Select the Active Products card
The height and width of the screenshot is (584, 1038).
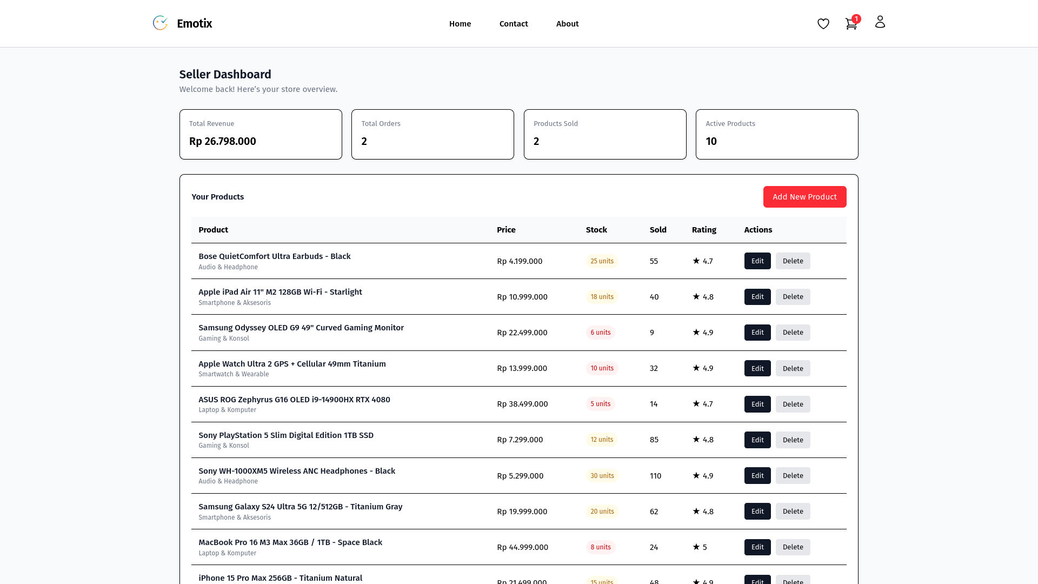[x=777, y=135]
